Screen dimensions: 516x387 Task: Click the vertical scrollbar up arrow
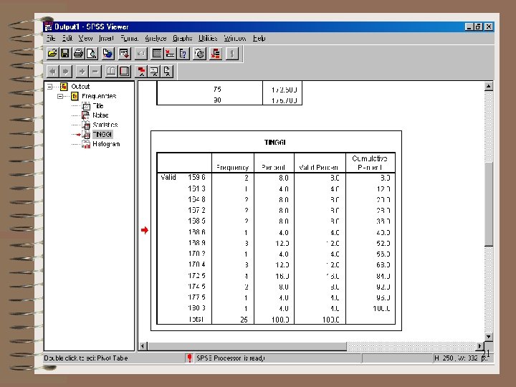(489, 86)
